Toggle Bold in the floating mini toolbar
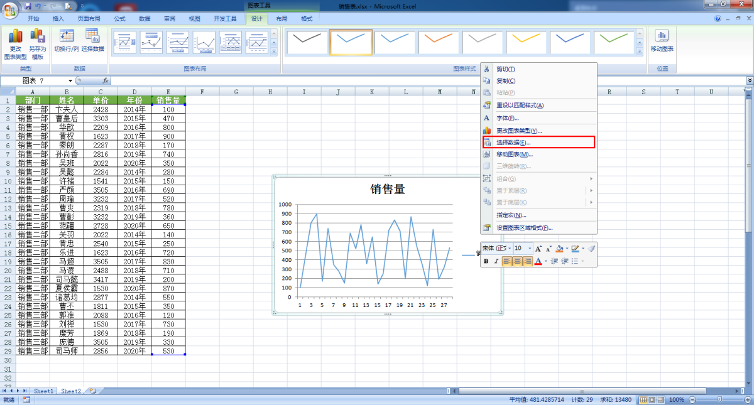754x405 pixels. [x=486, y=261]
